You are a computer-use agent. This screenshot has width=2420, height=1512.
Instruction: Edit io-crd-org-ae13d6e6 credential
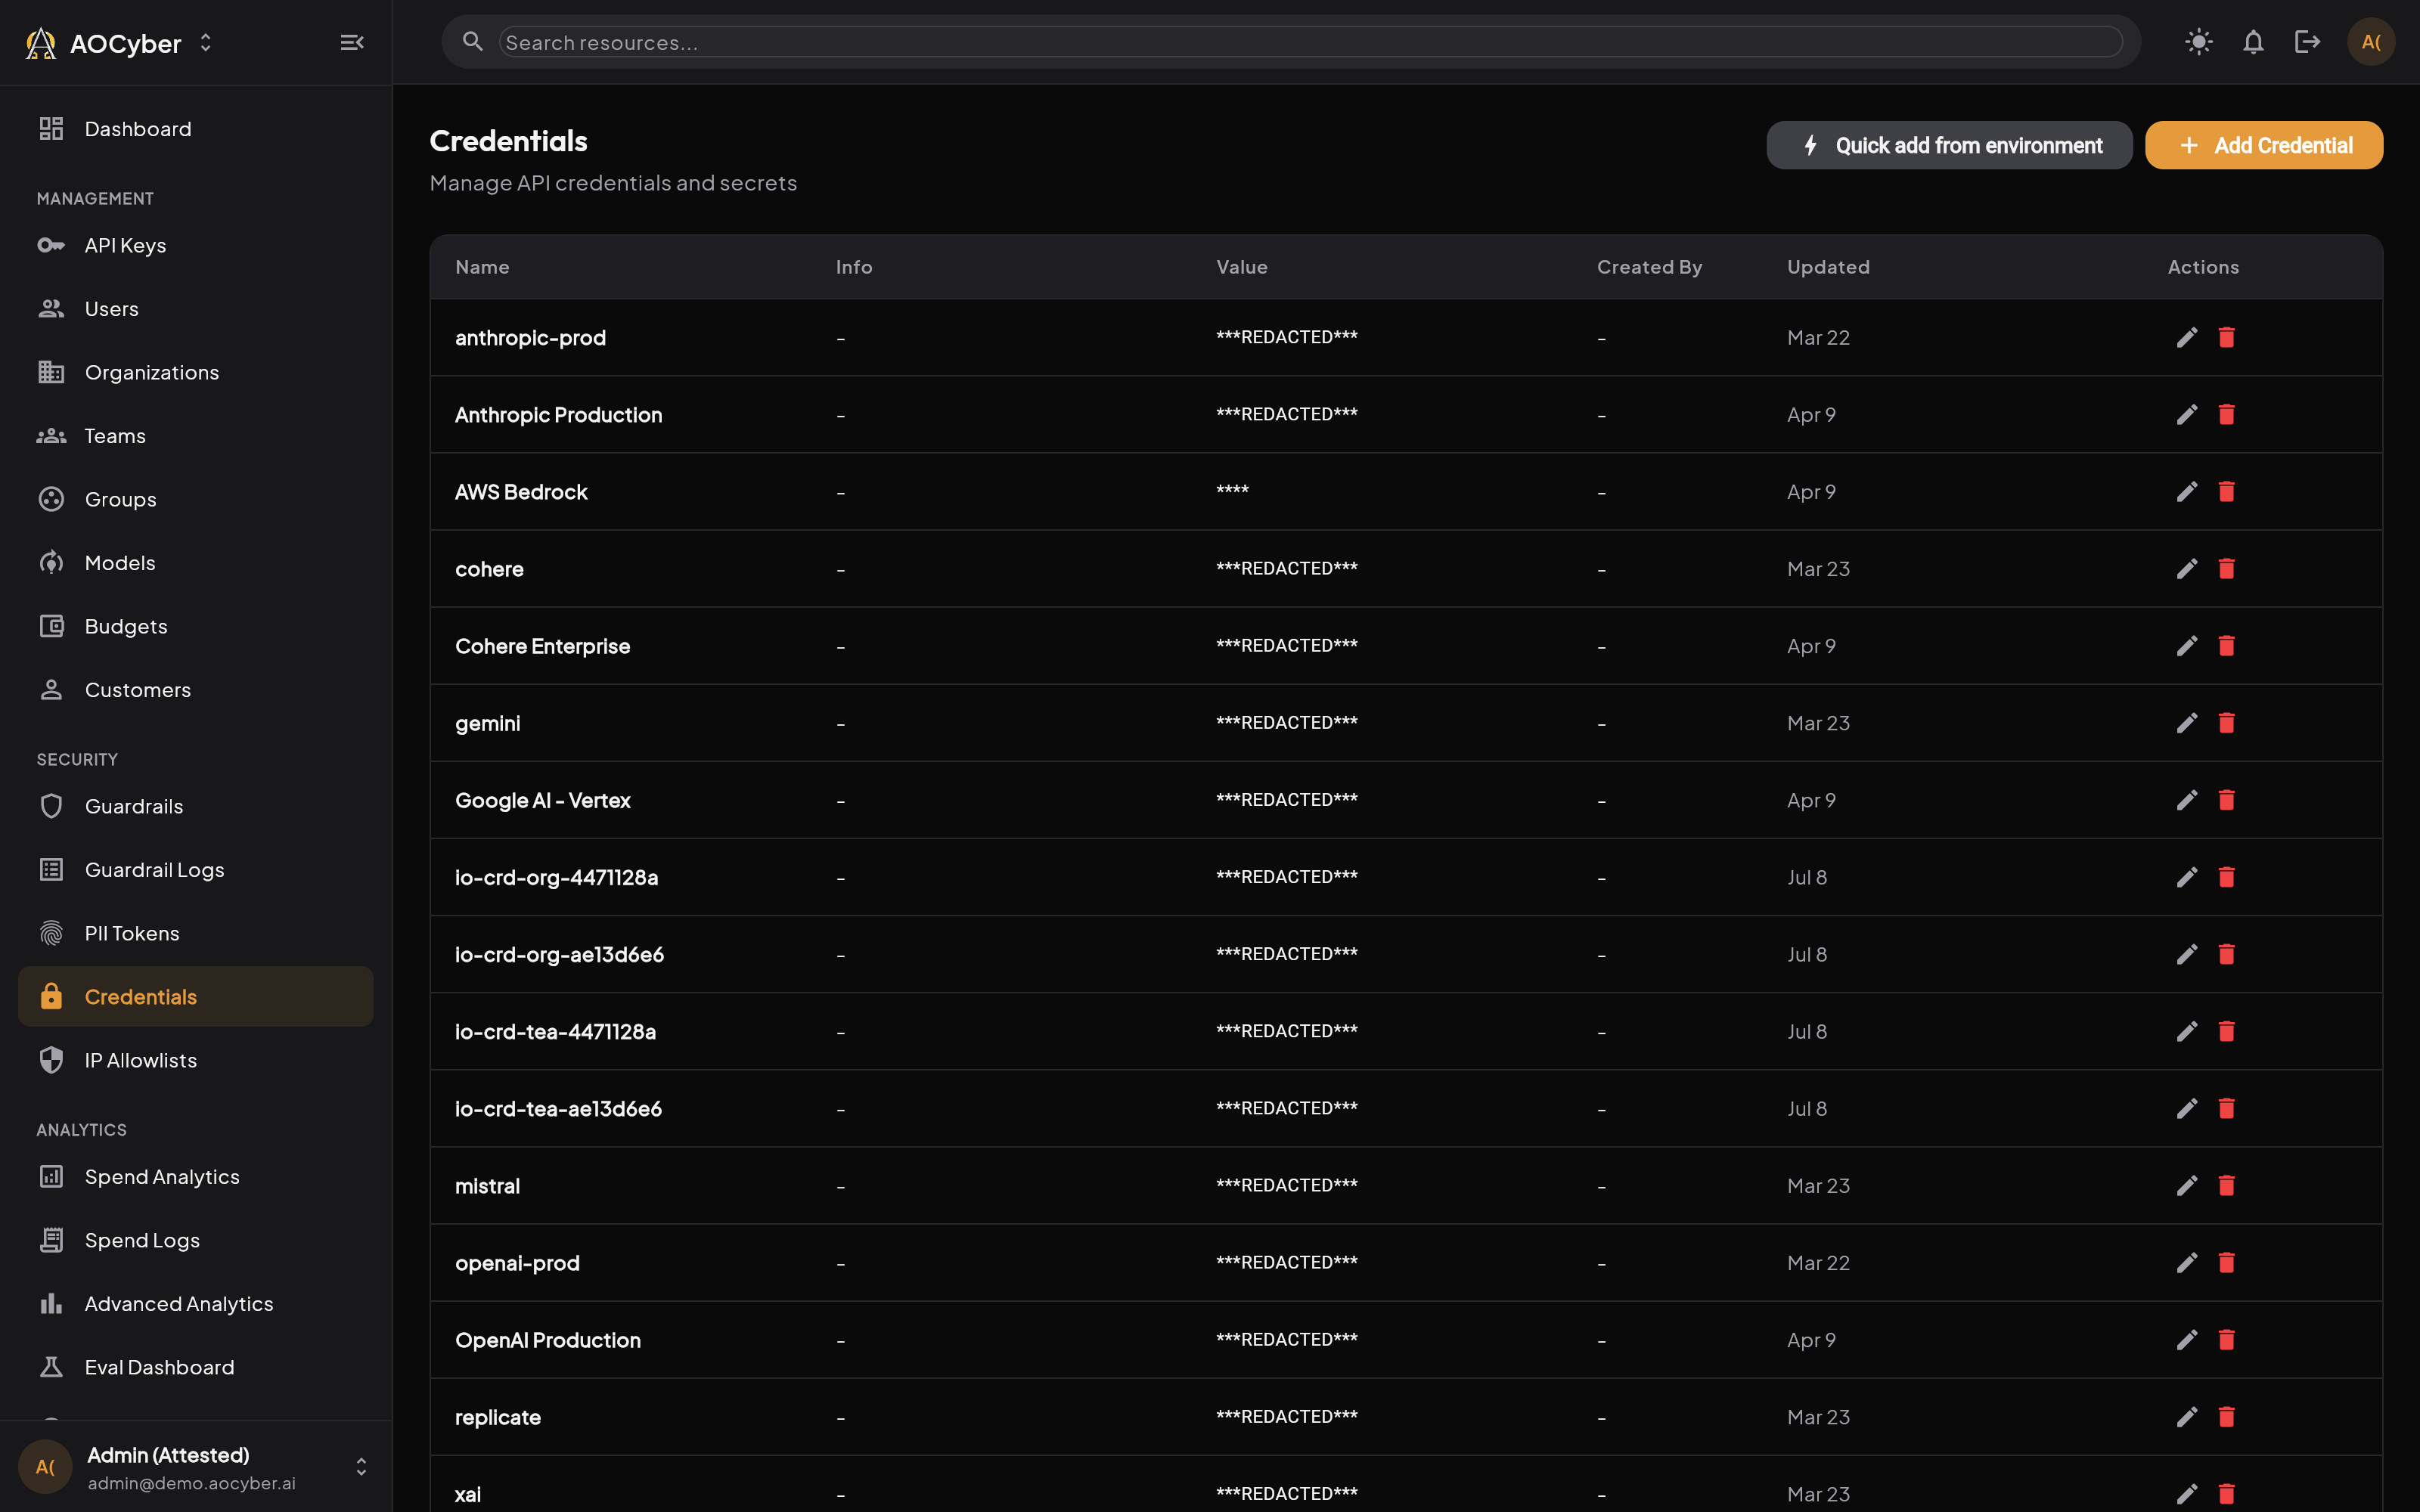point(2187,954)
